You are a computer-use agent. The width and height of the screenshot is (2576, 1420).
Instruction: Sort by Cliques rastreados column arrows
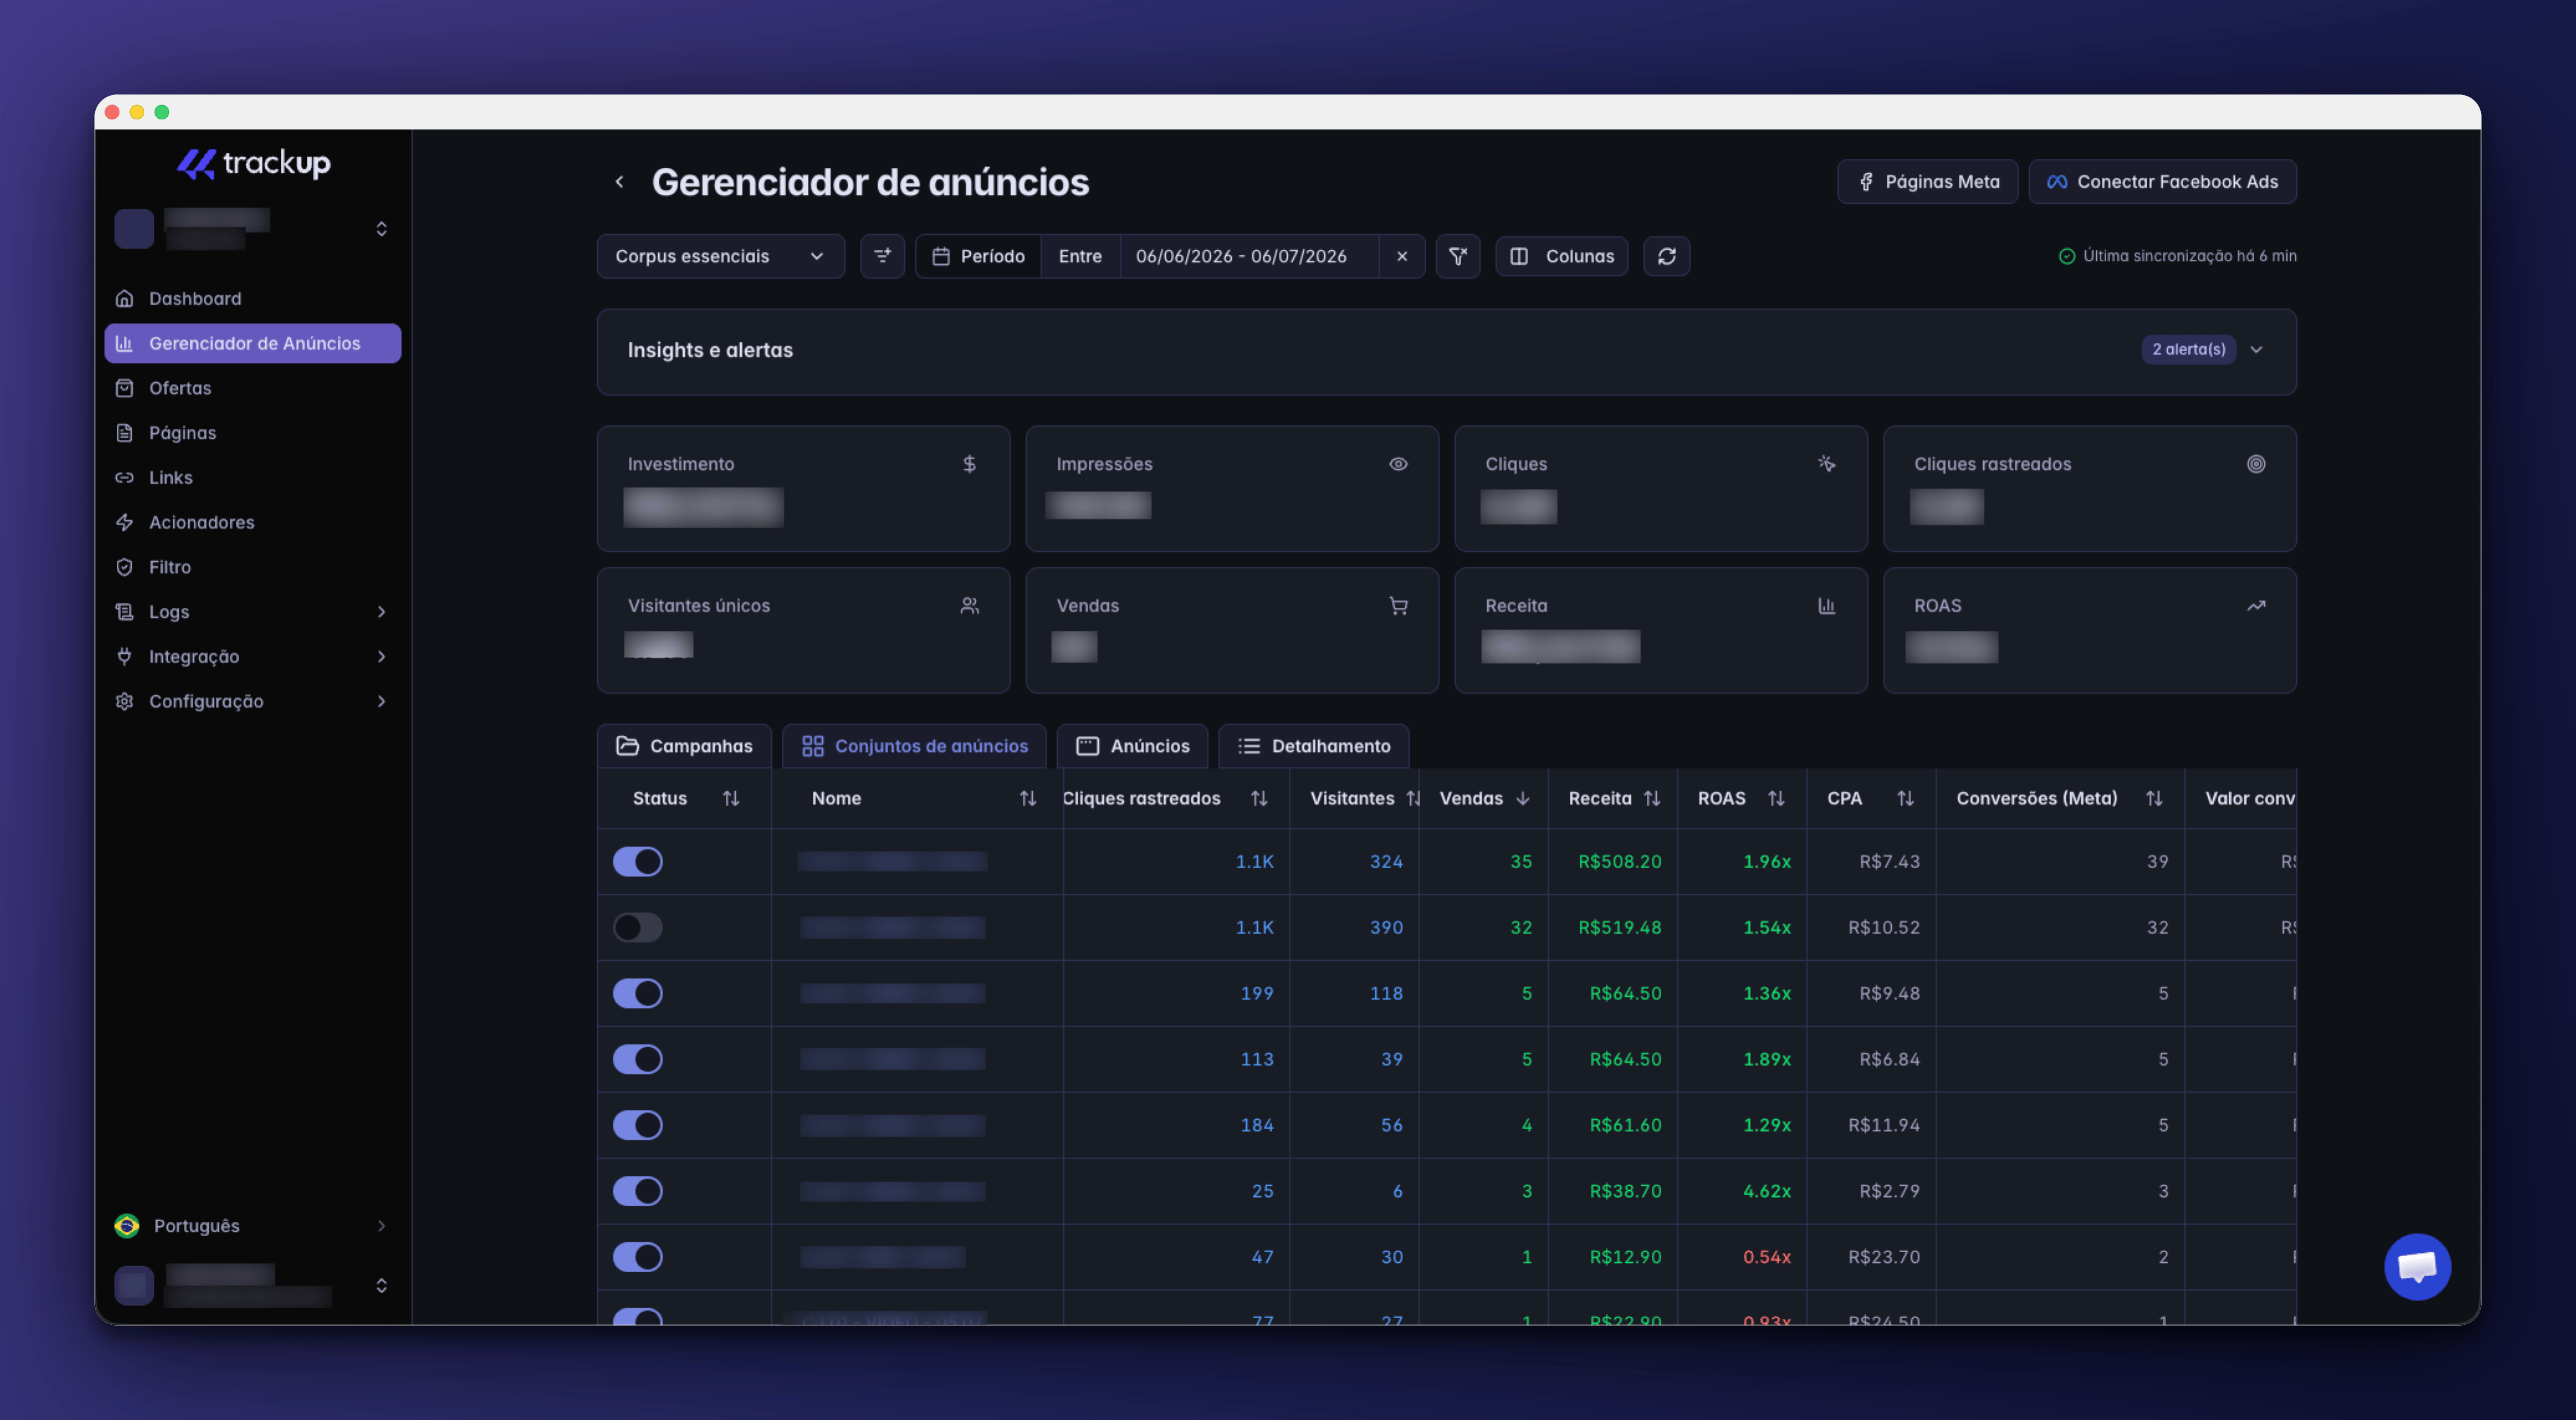[1259, 799]
